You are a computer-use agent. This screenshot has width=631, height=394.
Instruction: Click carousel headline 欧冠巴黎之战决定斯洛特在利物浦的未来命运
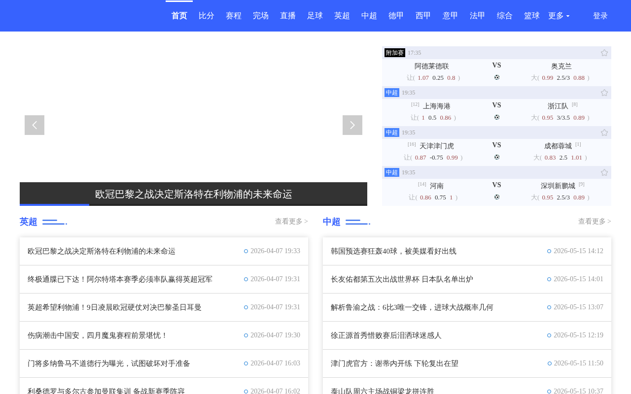pyautogui.click(x=194, y=194)
